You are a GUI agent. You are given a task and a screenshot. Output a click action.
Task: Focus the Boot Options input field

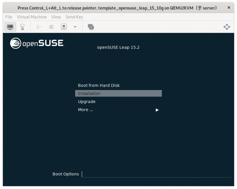pos(156,174)
